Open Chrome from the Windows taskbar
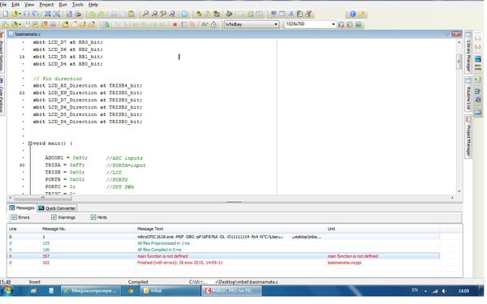This screenshot has width=487, height=304. [x=131, y=291]
